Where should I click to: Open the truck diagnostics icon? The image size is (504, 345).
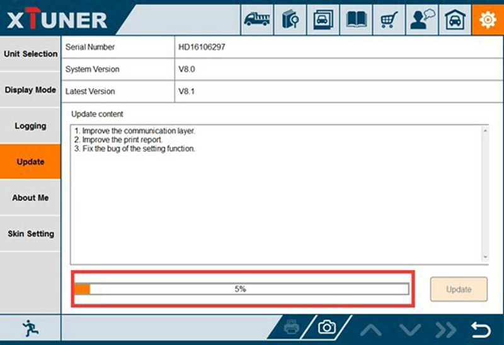pyautogui.click(x=257, y=20)
